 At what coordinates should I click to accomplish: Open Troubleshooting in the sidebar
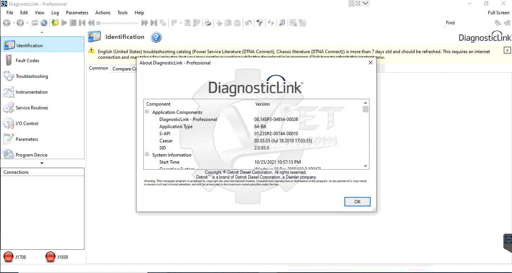point(42,76)
